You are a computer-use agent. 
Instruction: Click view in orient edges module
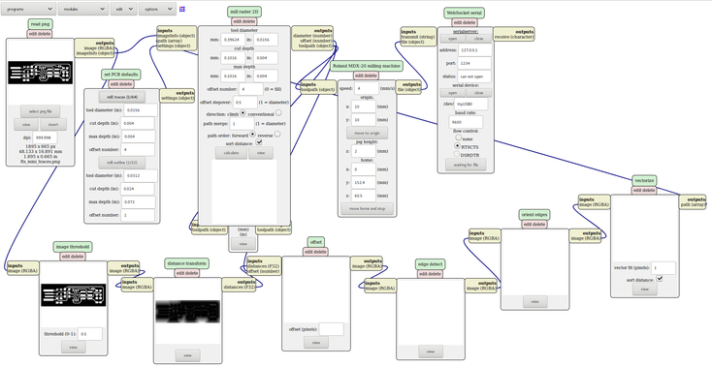(x=534, y=301)
